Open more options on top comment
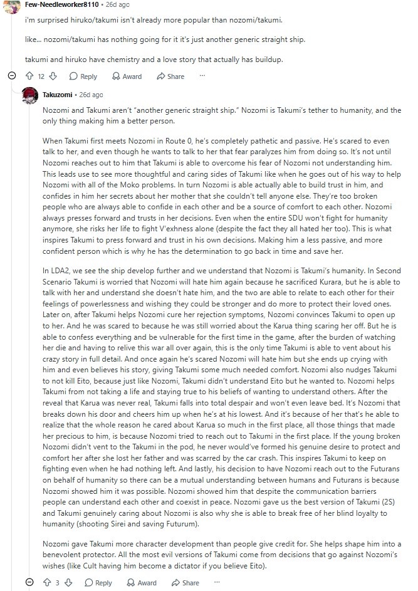The width and height of the screenshot is (418, 591). 202,76
